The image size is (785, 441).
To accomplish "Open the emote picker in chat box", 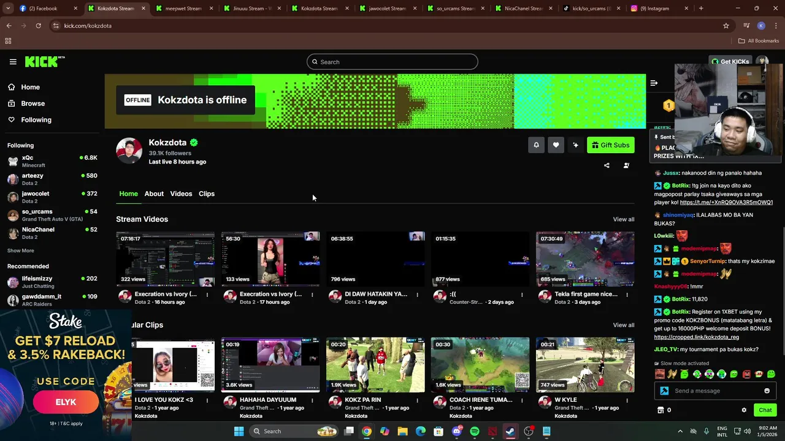I will coord(767,391).
